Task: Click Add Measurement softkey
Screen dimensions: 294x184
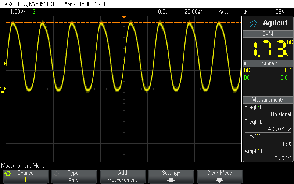Action: pyautogui.click(x=122, y=177)
